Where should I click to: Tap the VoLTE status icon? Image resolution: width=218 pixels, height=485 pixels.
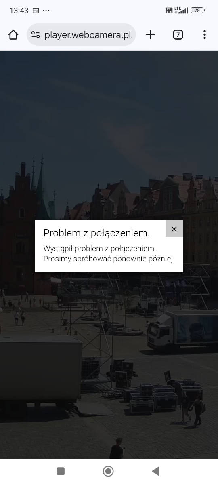tap(169, 11)
